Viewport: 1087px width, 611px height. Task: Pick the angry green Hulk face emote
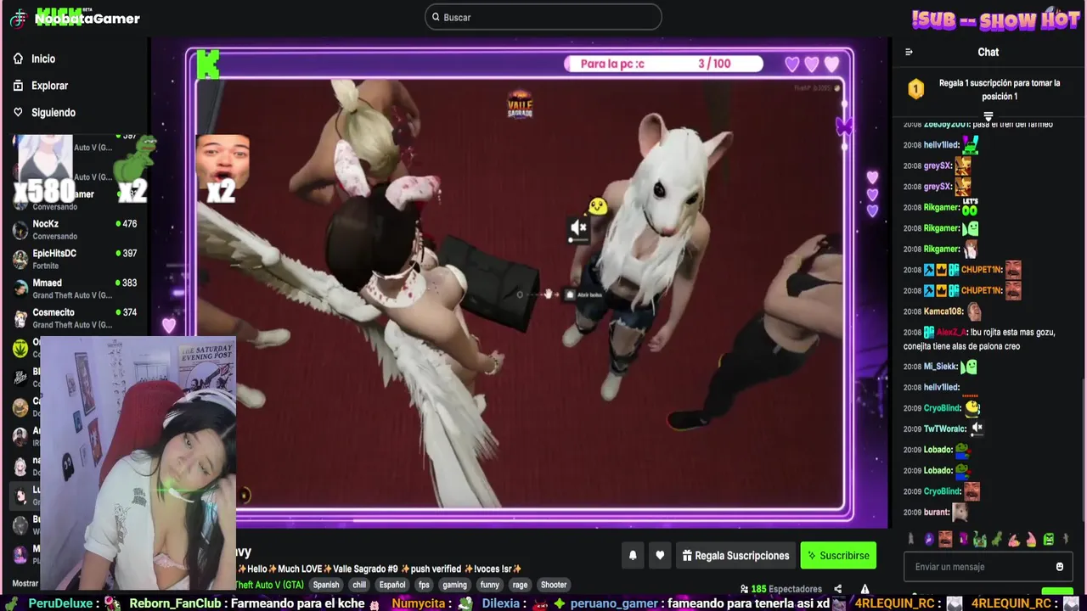1049,539
